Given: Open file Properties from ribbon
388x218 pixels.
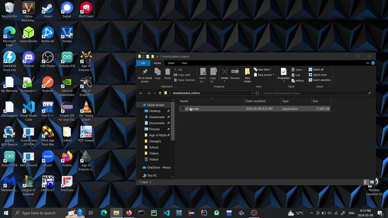Looking at the screenshot, I should click(x=283, y=74).
